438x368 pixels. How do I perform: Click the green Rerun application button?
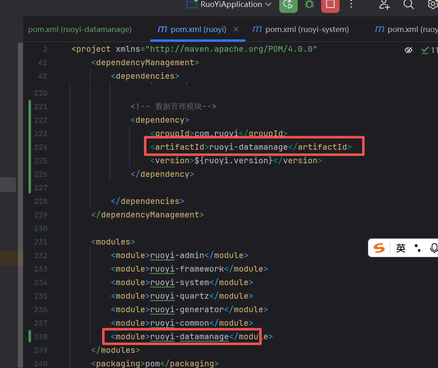coord(288,5)
